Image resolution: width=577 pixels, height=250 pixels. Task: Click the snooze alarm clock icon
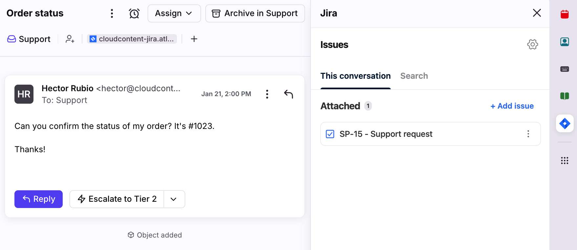click(134, 13)
